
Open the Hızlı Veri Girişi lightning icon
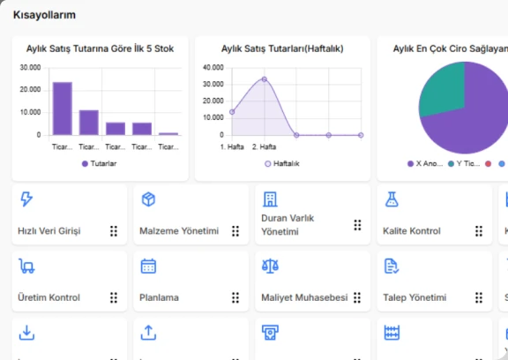pos(26,199)
